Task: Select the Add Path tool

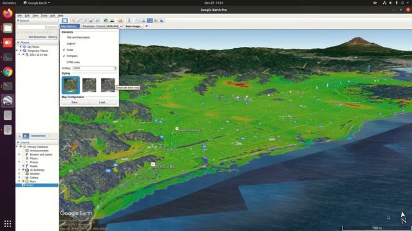Action: pos(85,21)
